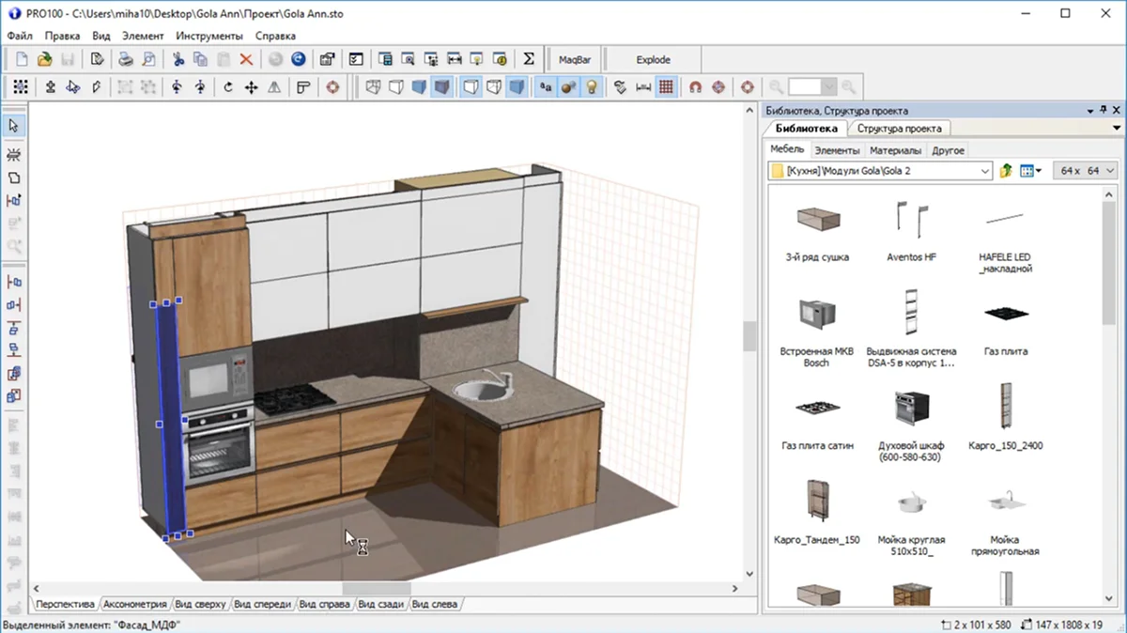The image size is (1127, 633).
Task: Click the scissors cut icon
Action: point(177,59)
